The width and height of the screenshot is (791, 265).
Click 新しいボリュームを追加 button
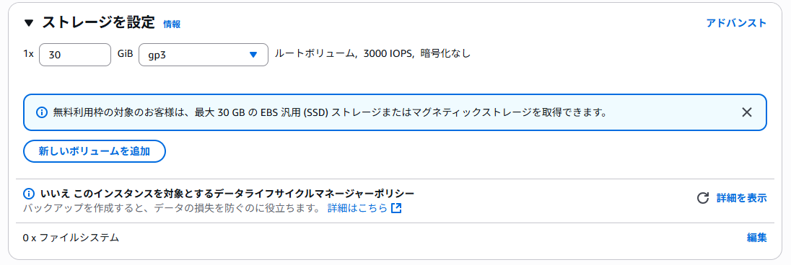click(x=95, y=151)
